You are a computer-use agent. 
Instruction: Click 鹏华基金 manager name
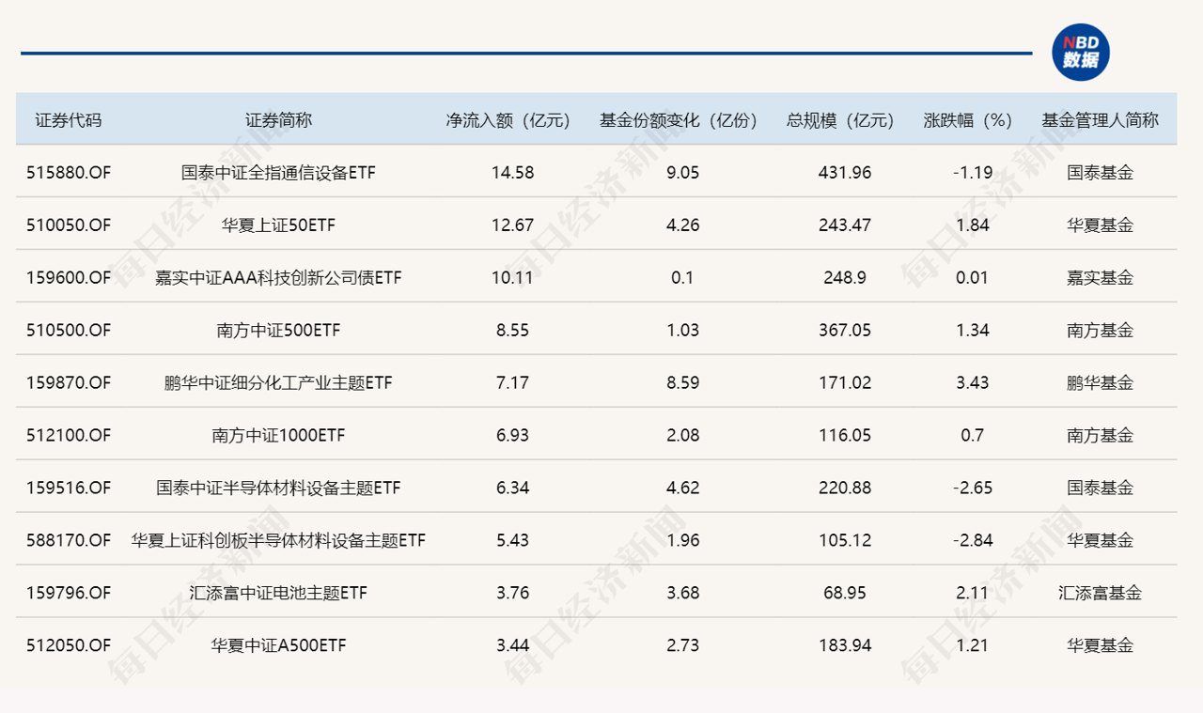(1100, 383)
